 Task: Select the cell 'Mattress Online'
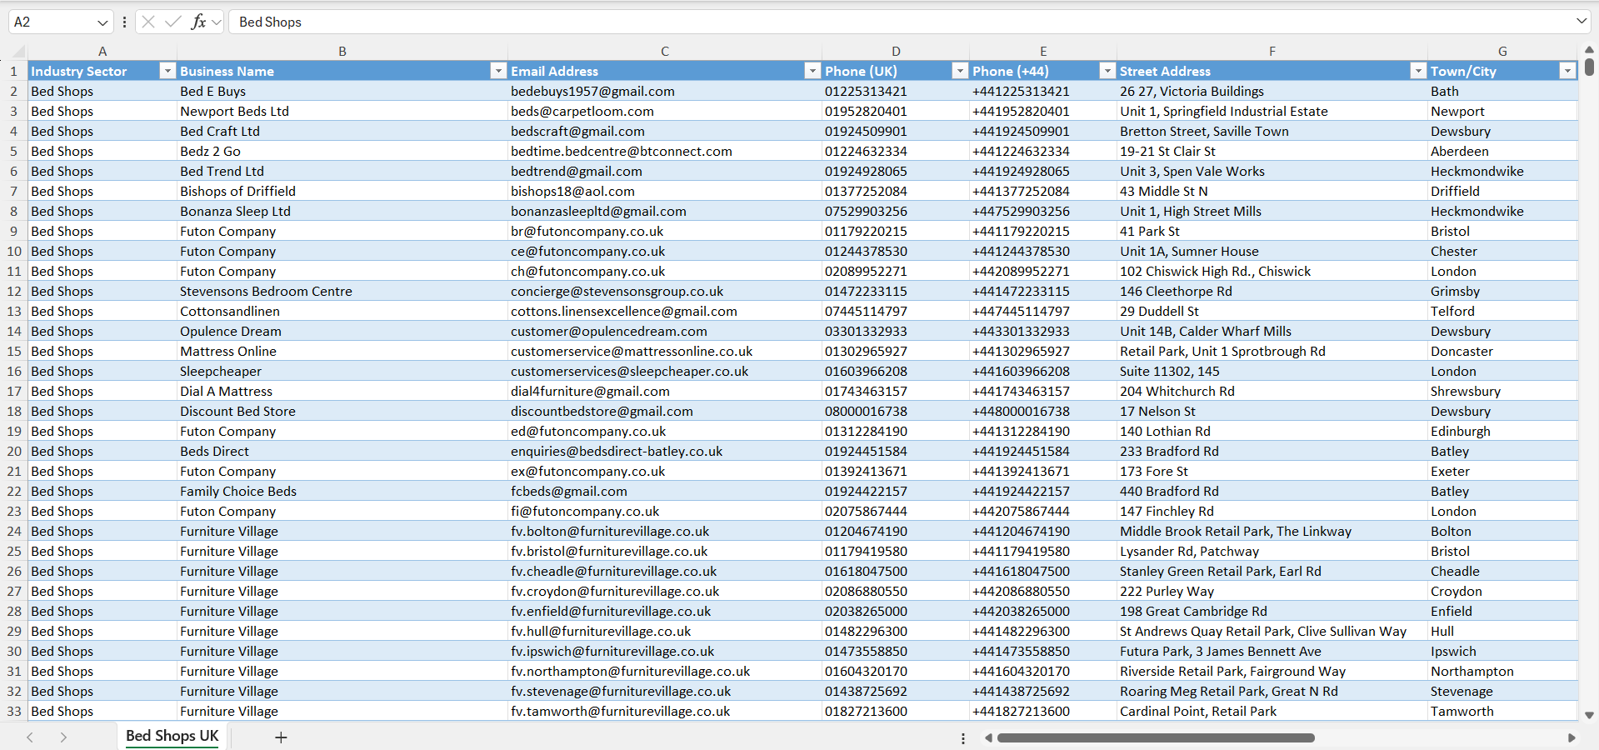click(342, 351)
